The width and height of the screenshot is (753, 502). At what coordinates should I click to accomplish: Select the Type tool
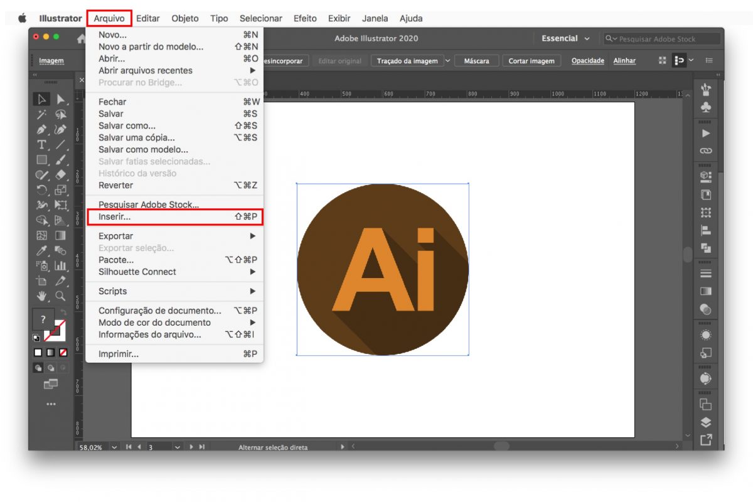point(42,145)
